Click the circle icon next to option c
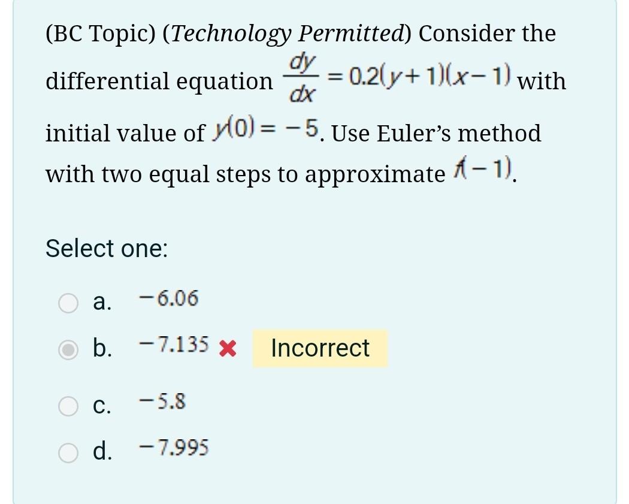This screenshot has width=629, height=504. click(68, 406)
